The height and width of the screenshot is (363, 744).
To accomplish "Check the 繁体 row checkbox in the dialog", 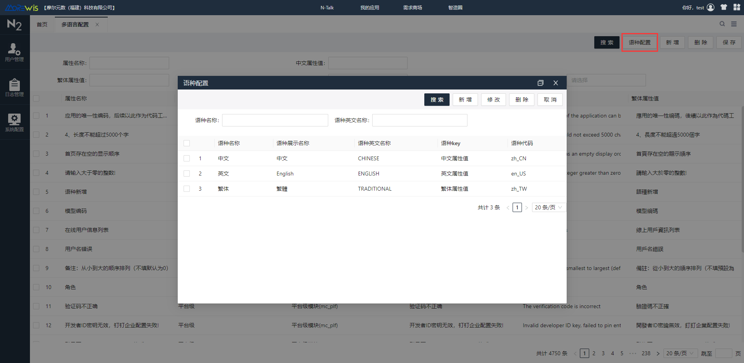I will click(186, 188).
